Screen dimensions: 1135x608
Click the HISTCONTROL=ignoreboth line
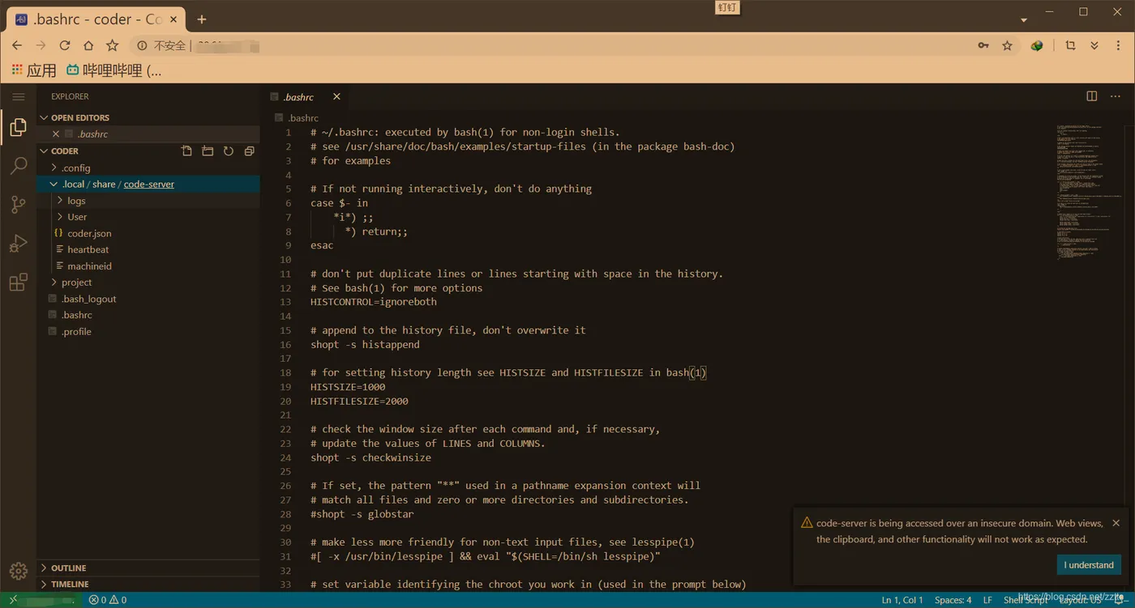click(373, 302)
